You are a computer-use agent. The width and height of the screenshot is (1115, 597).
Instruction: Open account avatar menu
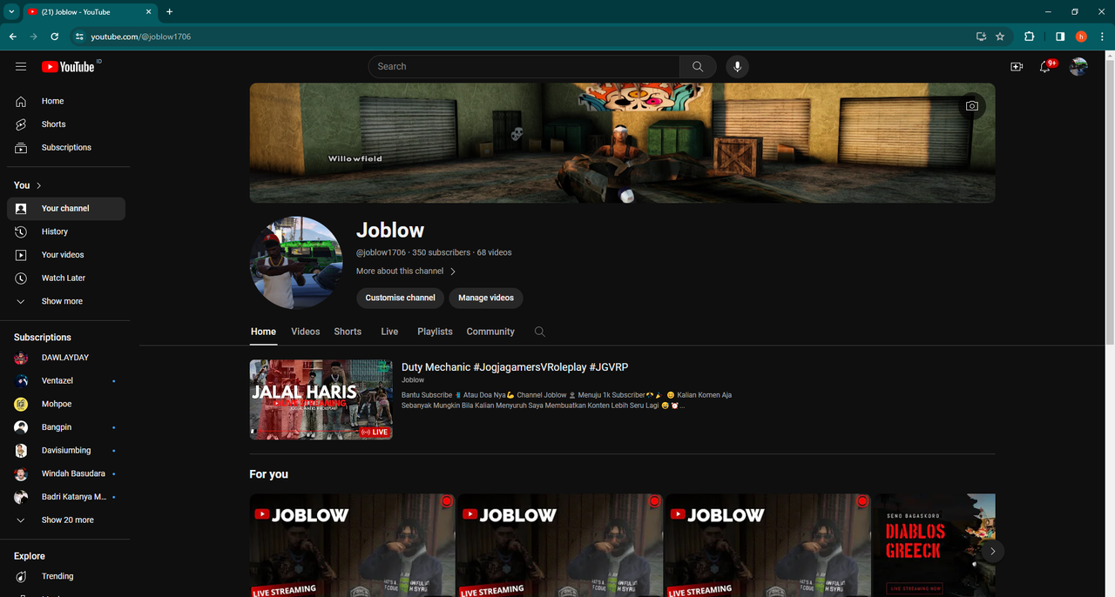[1078, 66]
